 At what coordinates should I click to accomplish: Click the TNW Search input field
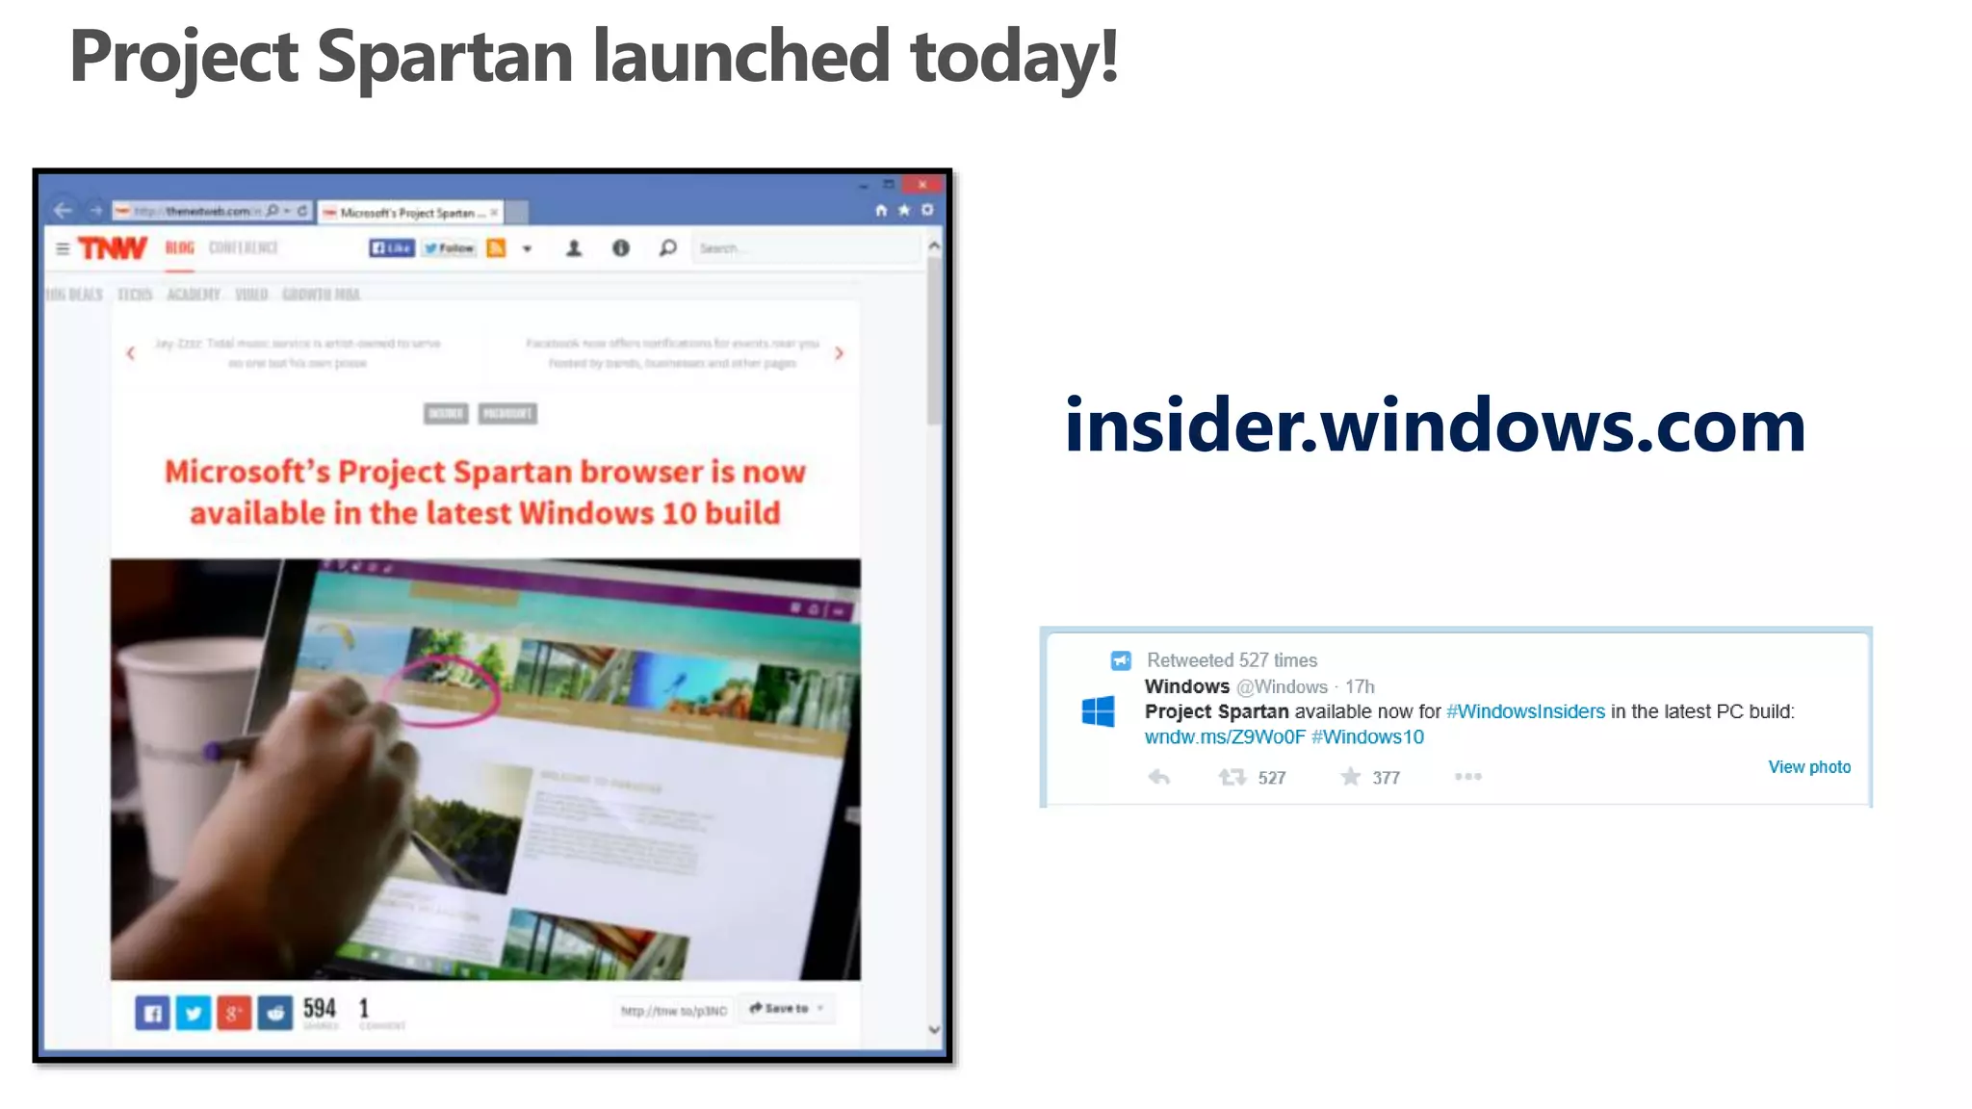point(804,248)
